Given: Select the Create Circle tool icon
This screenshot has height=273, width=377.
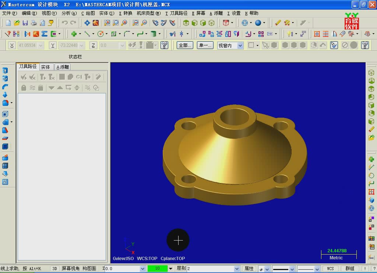Looking at the screenshot, I should (x=101, y=34).
